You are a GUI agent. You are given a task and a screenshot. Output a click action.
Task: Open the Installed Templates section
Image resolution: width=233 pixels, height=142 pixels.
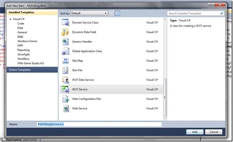(x=32, y=12)
